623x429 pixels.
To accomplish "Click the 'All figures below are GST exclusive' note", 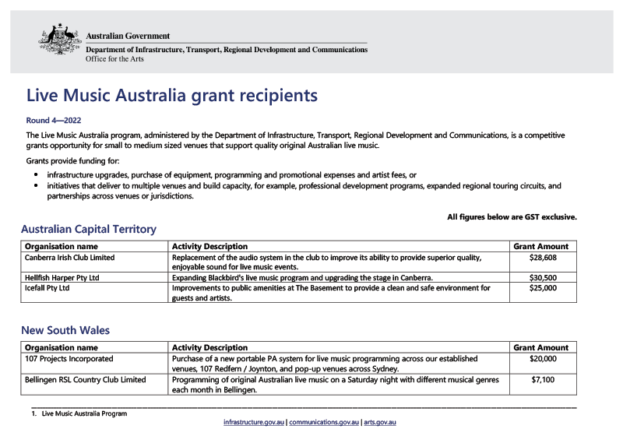I will 512,216.
